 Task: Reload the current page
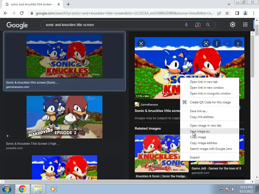click(22, 13)
